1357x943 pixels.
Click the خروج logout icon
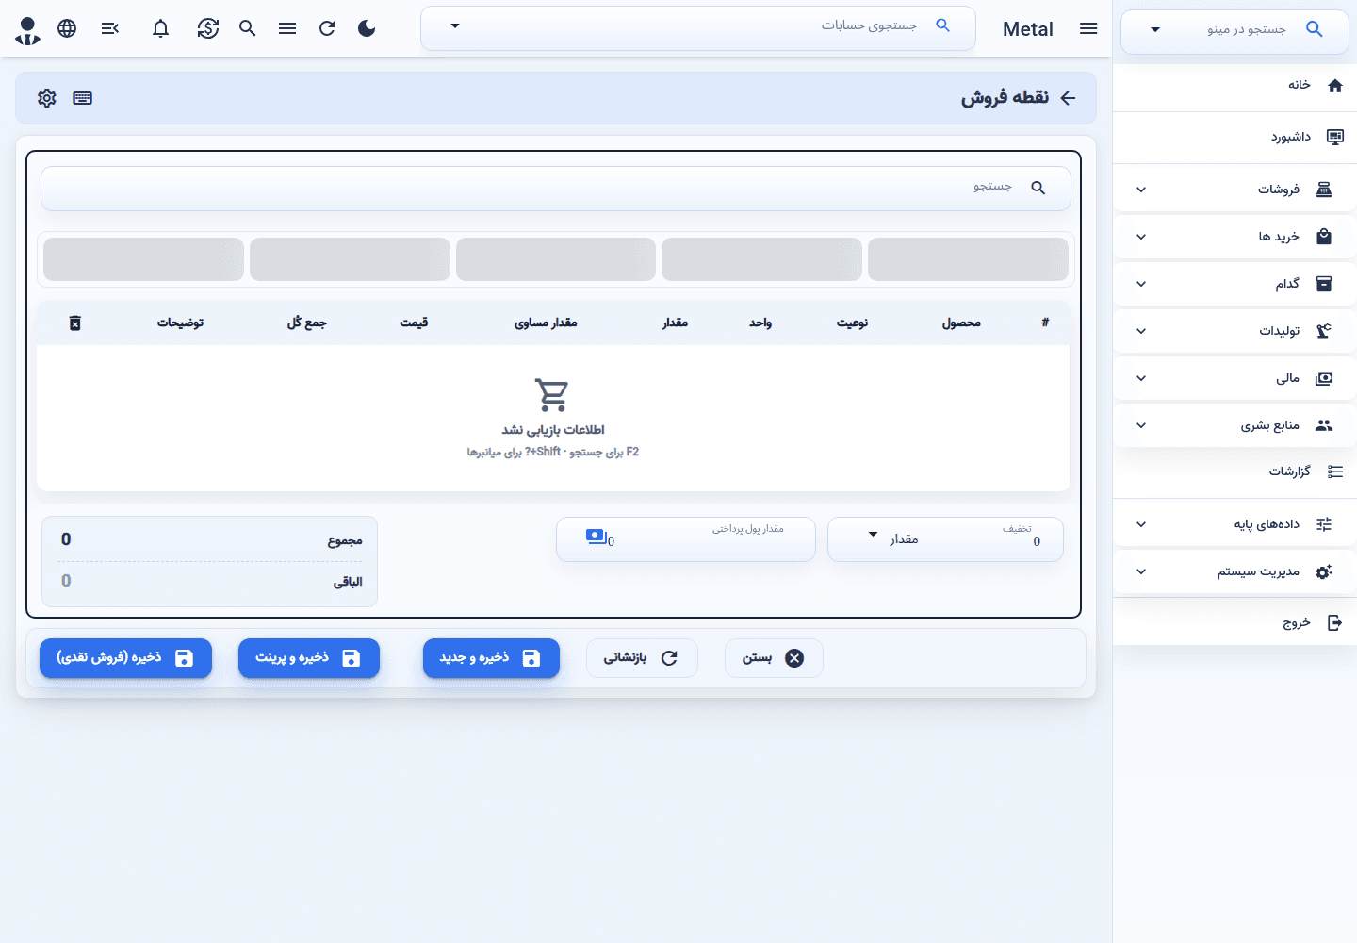coord(1335,623)
